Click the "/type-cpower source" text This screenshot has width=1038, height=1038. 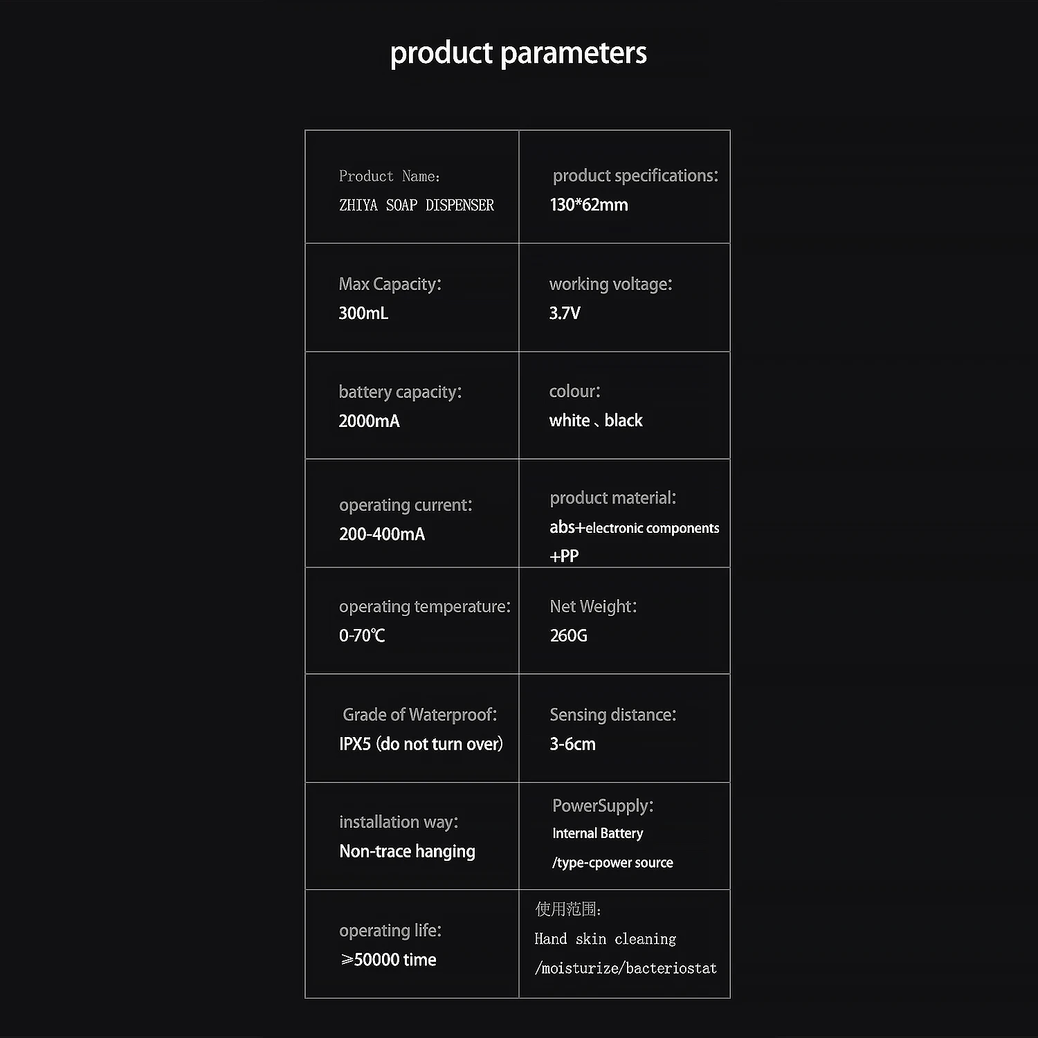pos(612,863)
